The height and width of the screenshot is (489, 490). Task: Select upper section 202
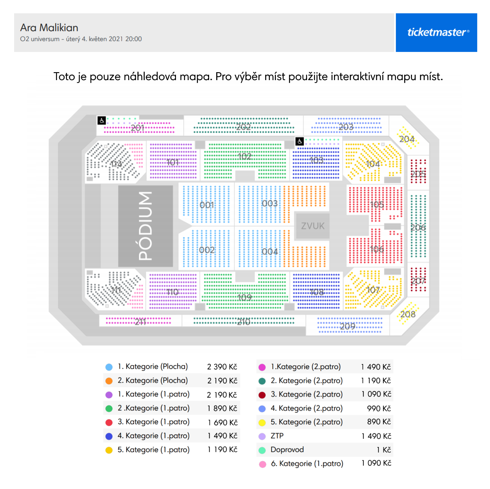[x=244, y=126]
